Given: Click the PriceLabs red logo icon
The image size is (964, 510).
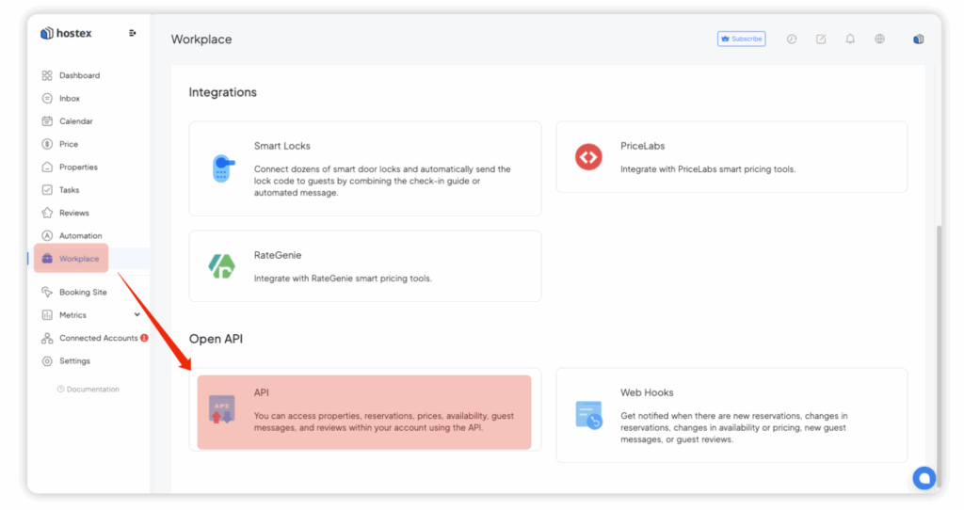Looking at the screenshot, I should click(588, 157).
